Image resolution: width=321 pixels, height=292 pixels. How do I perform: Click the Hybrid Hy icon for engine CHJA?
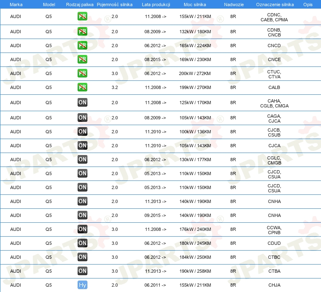click(83, 285)
